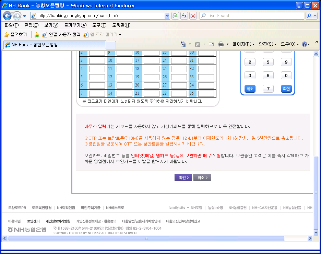Click the keypad number 2 key
This screenshot has height=254, width=321.
pos(250,62)
